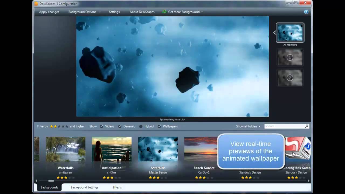The width and height of the screenshot is (345, 194).
Task: Click the frog icon beside Get More Backgrounds
Action: [164, 12]
